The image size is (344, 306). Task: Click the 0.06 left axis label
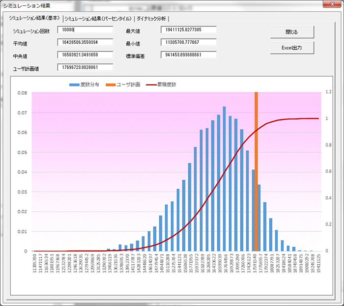tap(22, 133)
